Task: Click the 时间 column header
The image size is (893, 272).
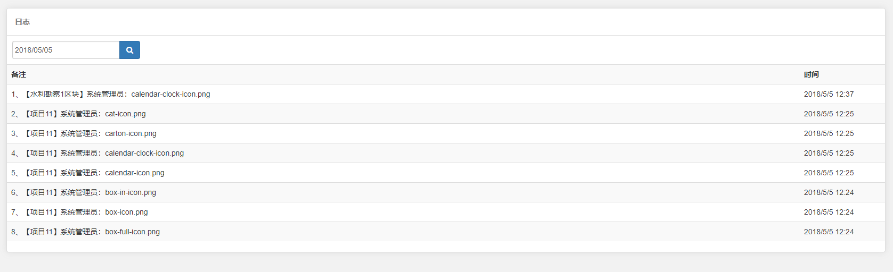Action: 811,74
